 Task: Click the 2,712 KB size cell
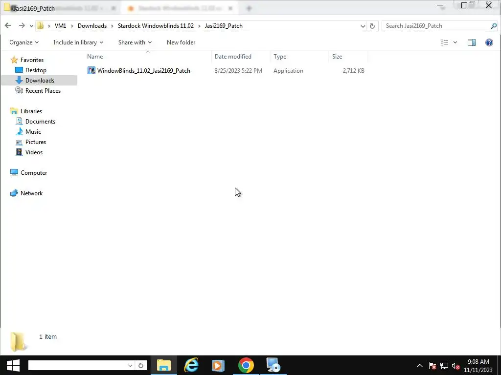click(x=353, y=71)
